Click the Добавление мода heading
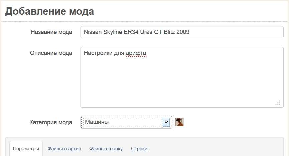This screenshot has width=289, height=156. (49, 11)
